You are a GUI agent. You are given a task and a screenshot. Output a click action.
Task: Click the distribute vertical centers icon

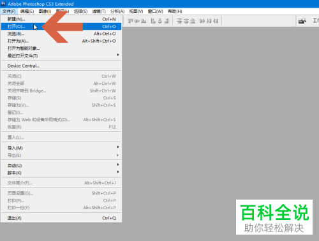[186, 21]
